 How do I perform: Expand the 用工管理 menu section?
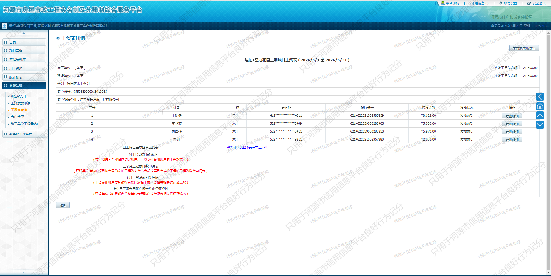click(24, 68)
